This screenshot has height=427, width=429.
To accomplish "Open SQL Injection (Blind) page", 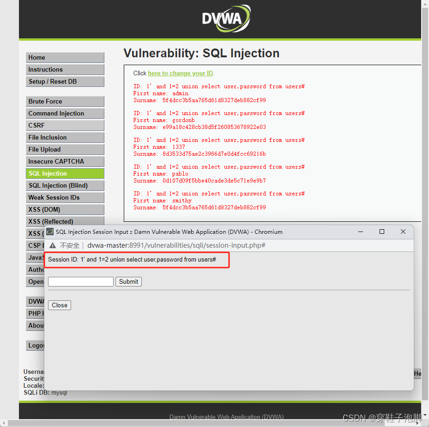I will click(65, 186).
